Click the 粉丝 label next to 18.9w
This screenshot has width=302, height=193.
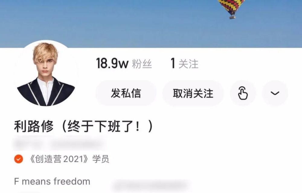(142, 64)
